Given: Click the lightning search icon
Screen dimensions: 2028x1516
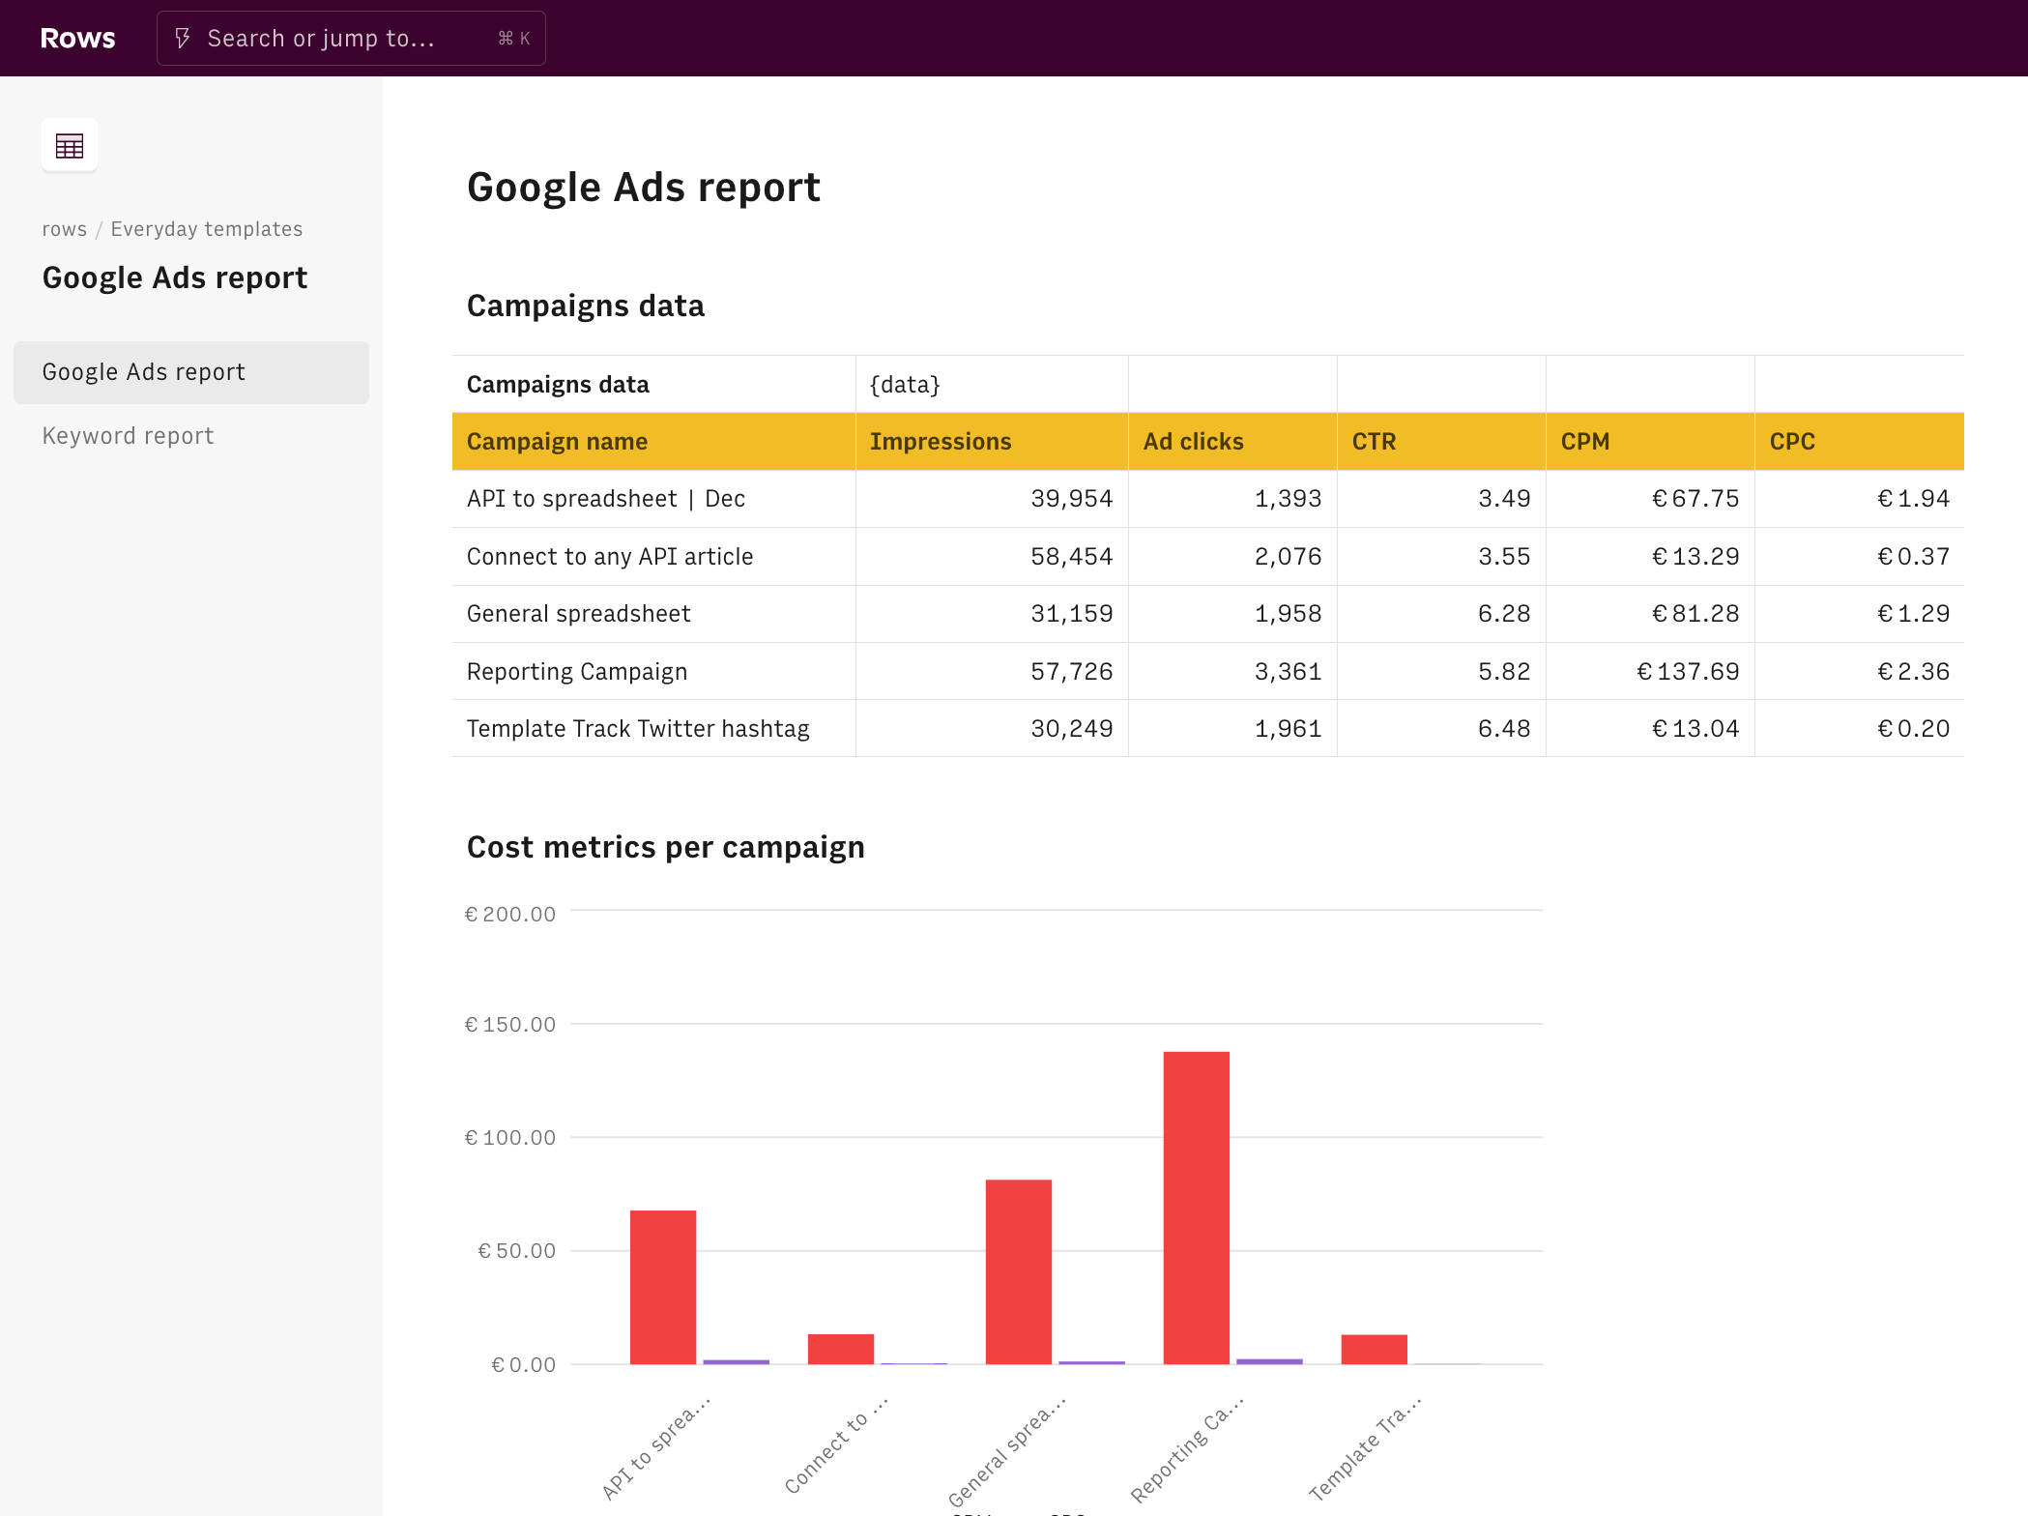Looking at the screenshot, I should click(x=183, y=38).
